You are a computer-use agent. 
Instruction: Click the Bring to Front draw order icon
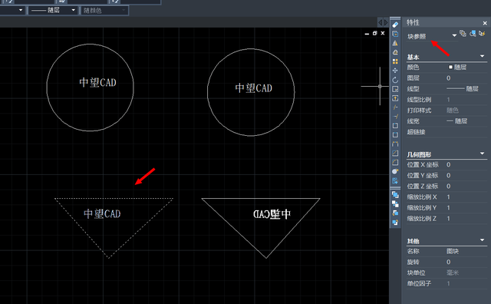(395, 195)
